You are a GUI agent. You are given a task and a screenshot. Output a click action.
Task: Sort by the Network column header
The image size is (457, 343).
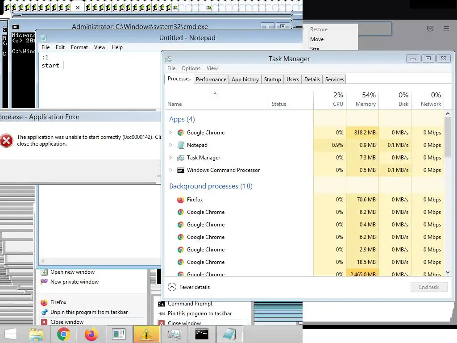pos(428,100)
